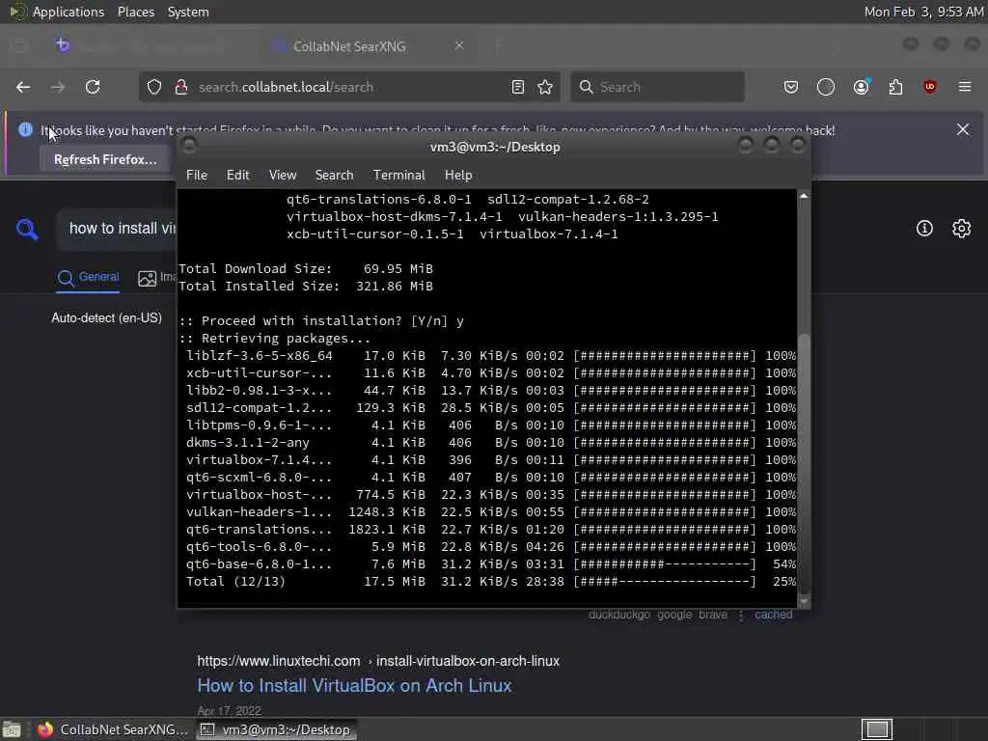Click the distro logo beside Applications
Screen dimensions: 988x741
tap(17, 12)
